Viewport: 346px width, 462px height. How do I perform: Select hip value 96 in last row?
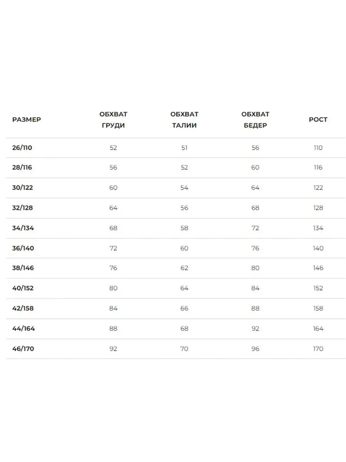(x=255, y=349)
